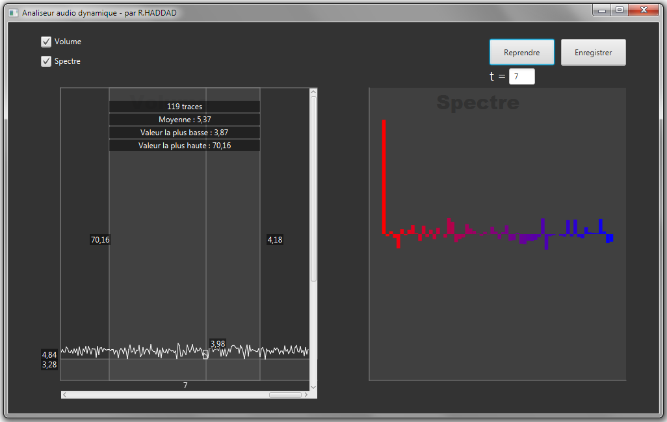Click the volume chart's scroll up arrow
Viewport: 667px width, 422px height.
(x=313, y=92)
